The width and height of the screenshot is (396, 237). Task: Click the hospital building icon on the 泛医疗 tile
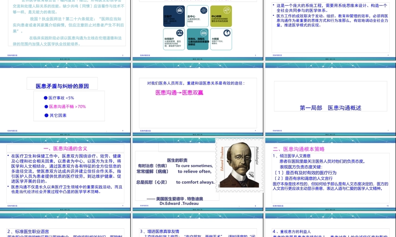179,9
